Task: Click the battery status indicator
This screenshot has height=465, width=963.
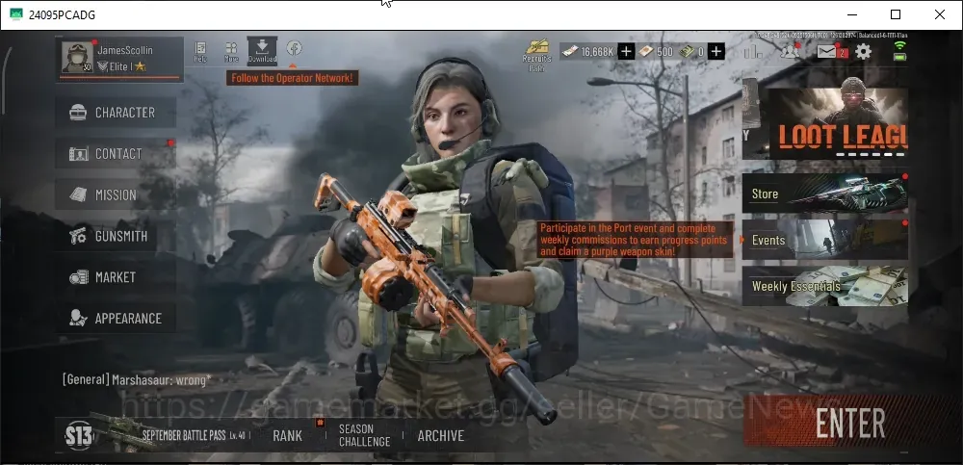Action: [x=899, y=57]
